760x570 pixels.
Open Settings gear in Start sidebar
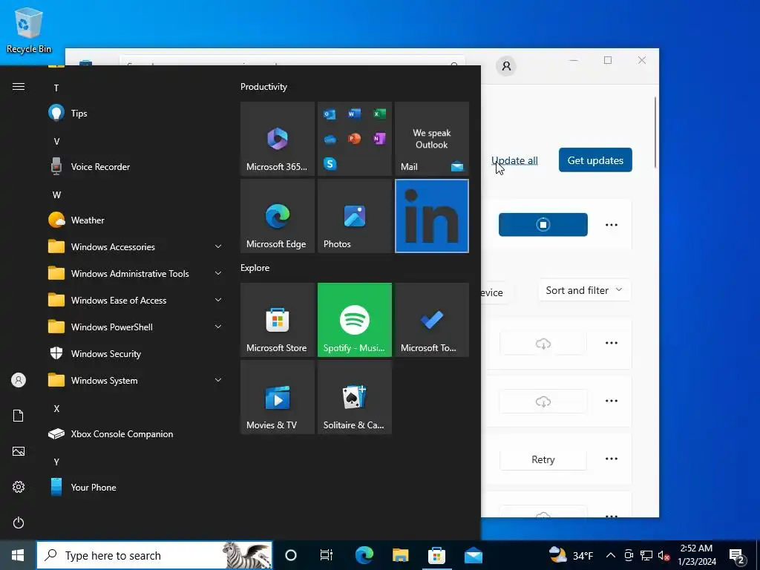tap(19, 487)
